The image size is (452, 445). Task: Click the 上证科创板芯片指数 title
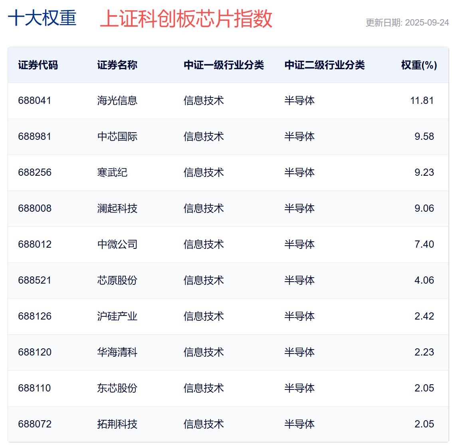(186, 19)
